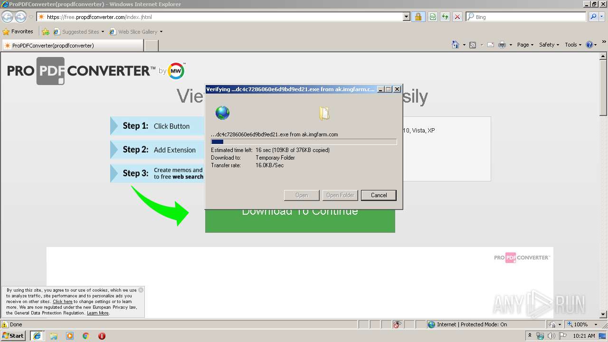
Task: Open Windows Explorer from taskbar
Action: tap(54, 336)
